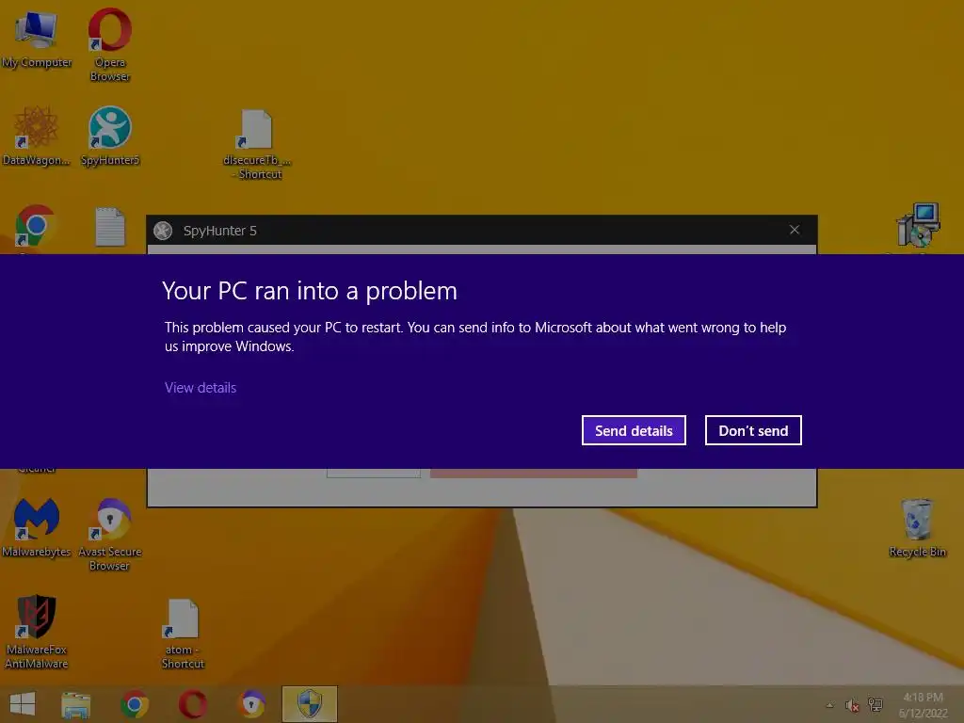Launch the Opera Browser desktop shortcut
Viewport: 964px width, 723px height.
click(109, 44)
